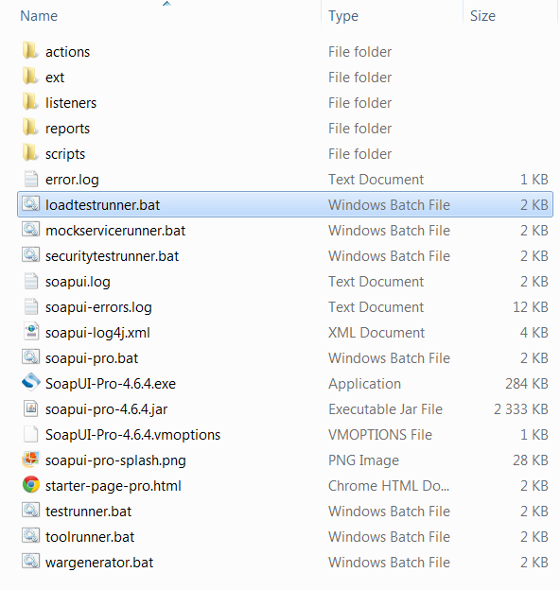Click the Chrome icon of starter-page-pro.html
Screen dimensions: 560x590
coord(31,485)
